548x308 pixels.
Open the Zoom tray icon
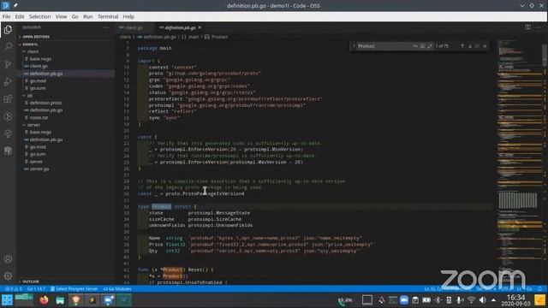(x=404, y=300)
